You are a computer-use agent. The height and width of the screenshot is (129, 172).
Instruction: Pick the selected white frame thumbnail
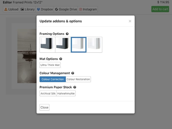click(x=79, y=45)
